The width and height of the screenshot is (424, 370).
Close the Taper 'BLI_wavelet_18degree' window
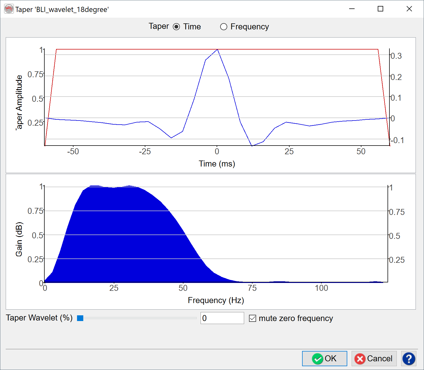(409, 9)
